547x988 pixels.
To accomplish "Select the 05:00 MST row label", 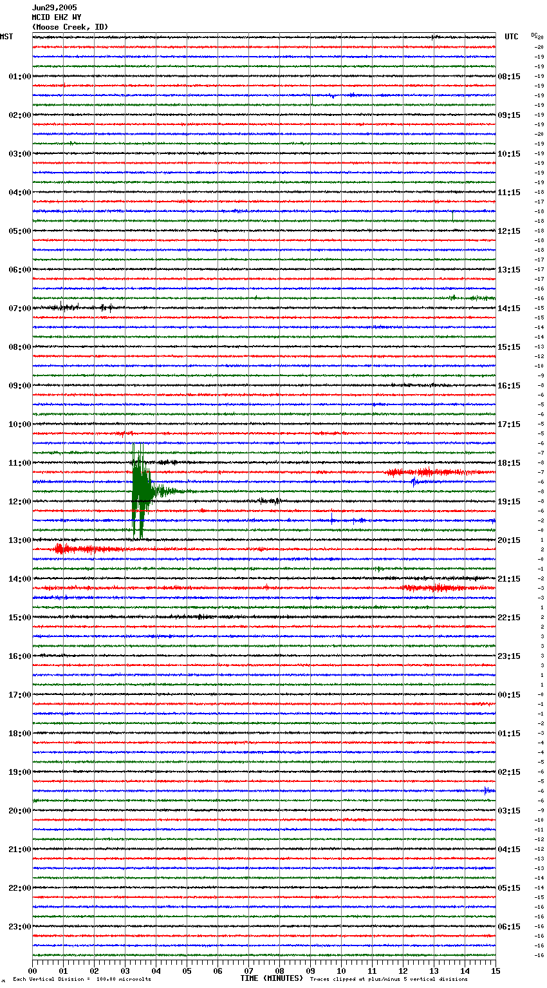I will point(20,231).
